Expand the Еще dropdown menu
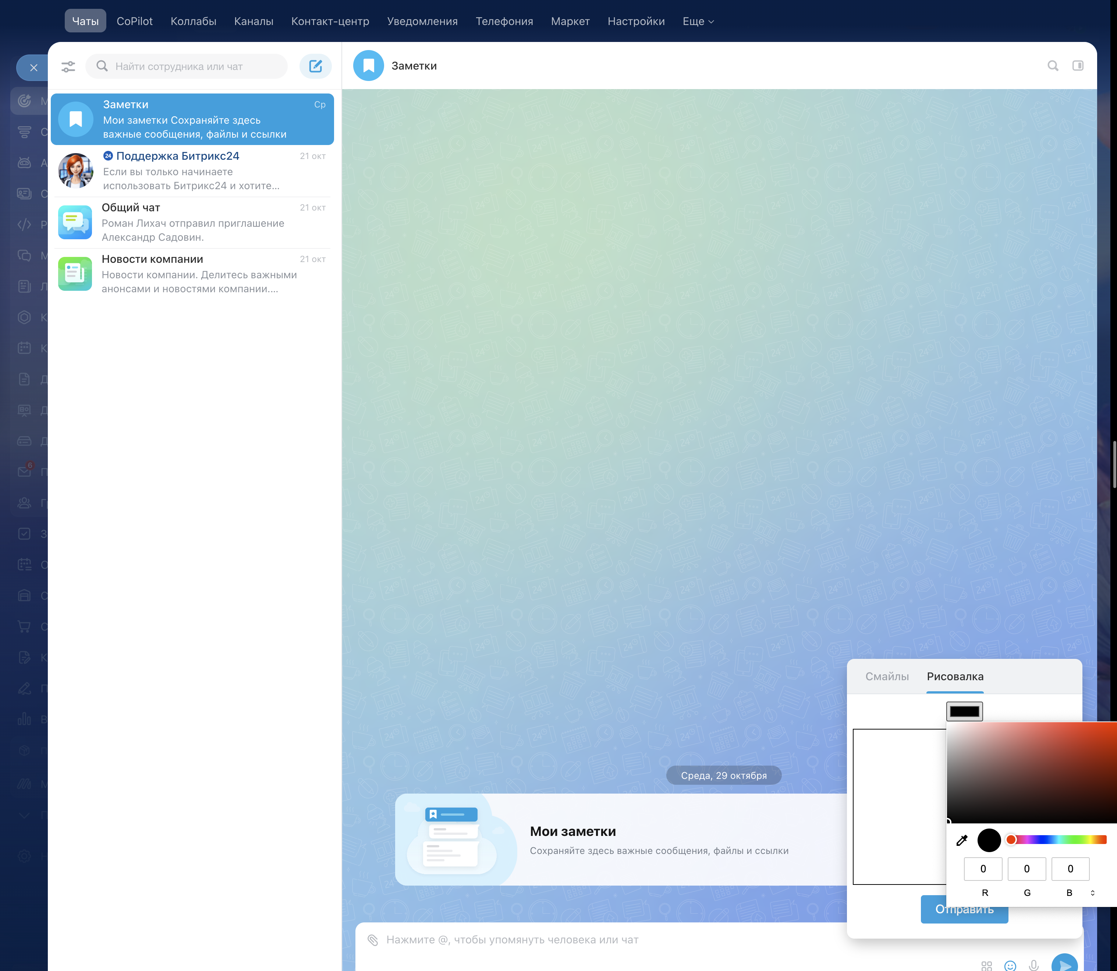 click(x=698, y=21)
